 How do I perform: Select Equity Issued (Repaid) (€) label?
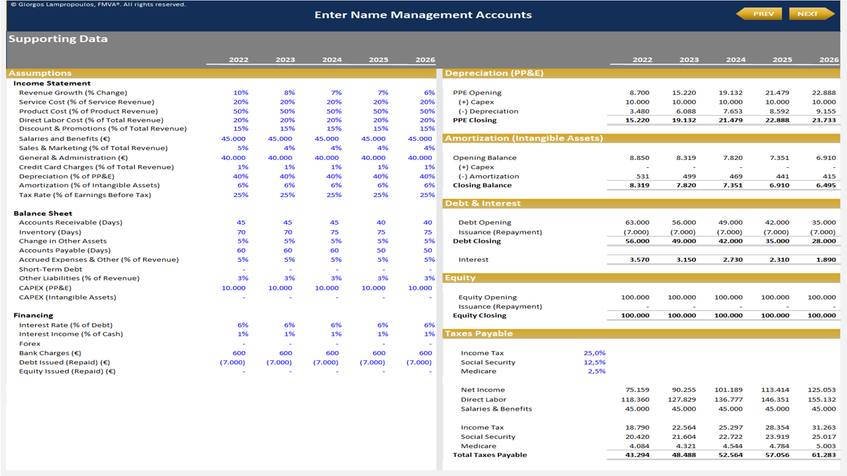[67, 372]
